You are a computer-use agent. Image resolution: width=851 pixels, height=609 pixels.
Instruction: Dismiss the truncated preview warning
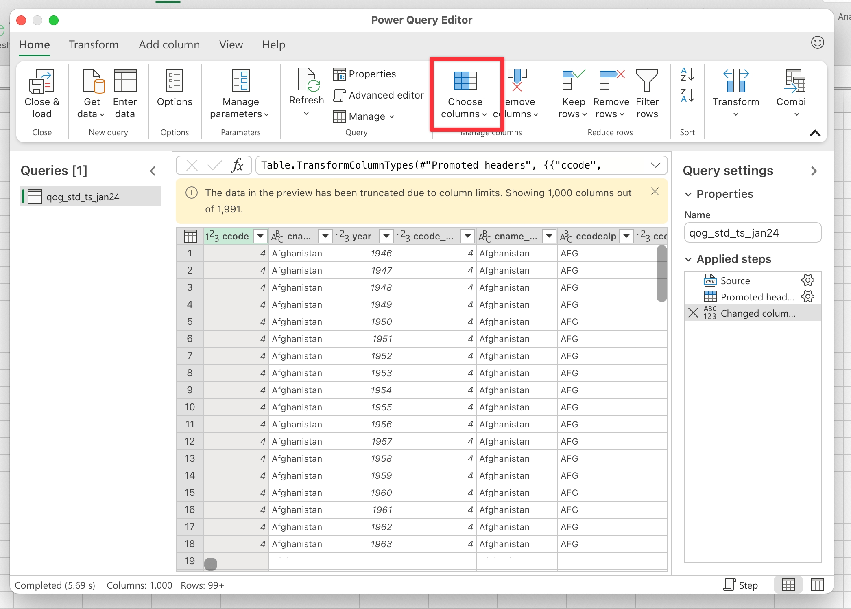[x=655, y=192]
